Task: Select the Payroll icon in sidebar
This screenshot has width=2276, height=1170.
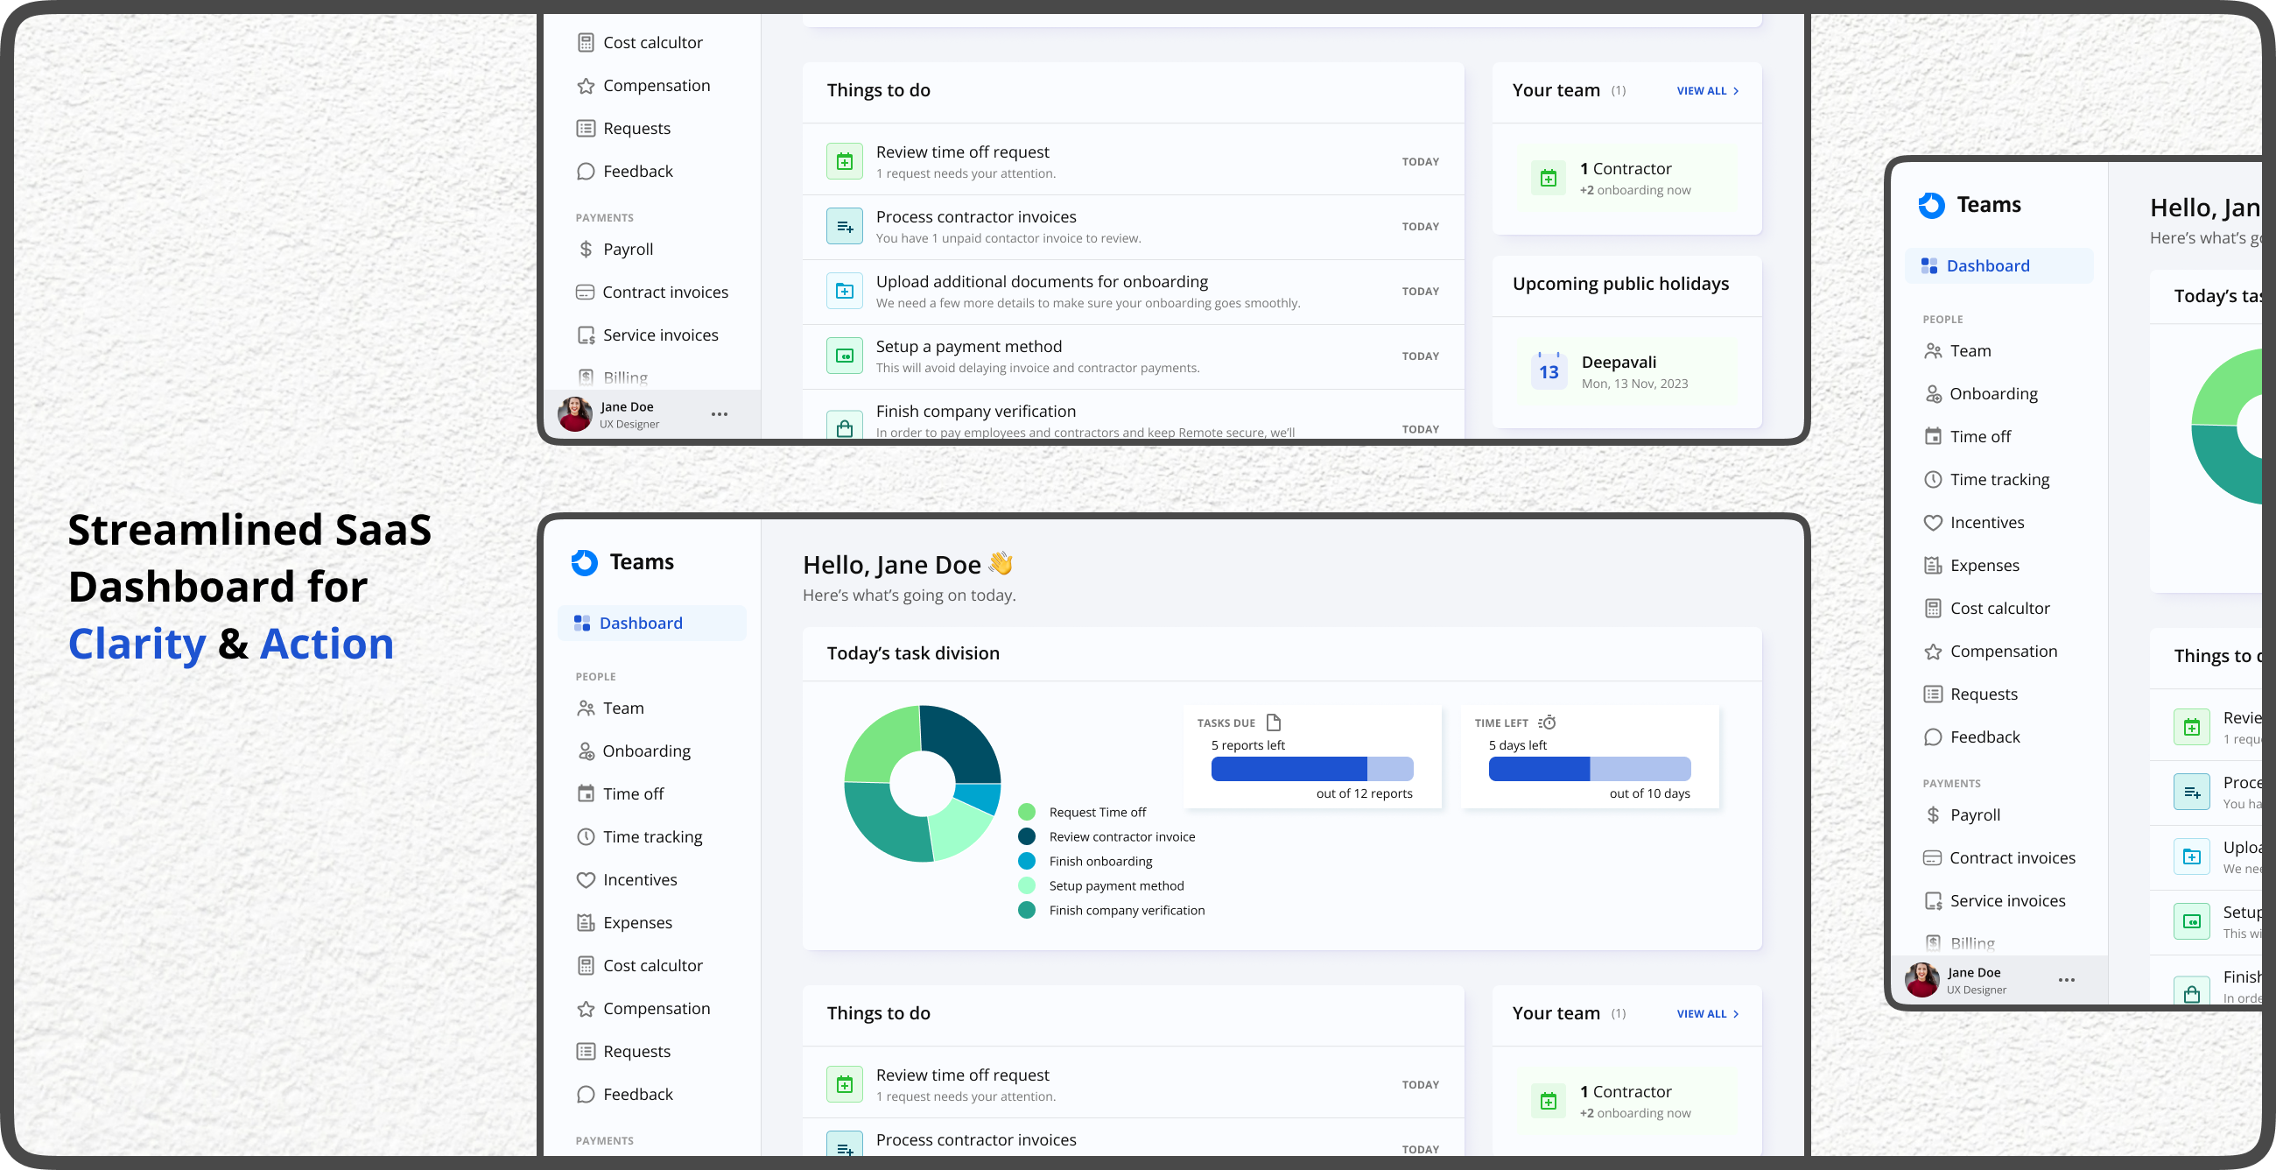Action: point(586,250)
